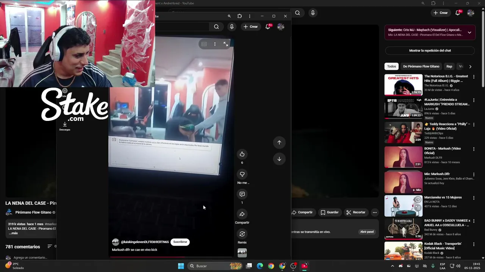Open options for '#LaJunta Entrevista a MARKUSH' video

tap(474, 100)
